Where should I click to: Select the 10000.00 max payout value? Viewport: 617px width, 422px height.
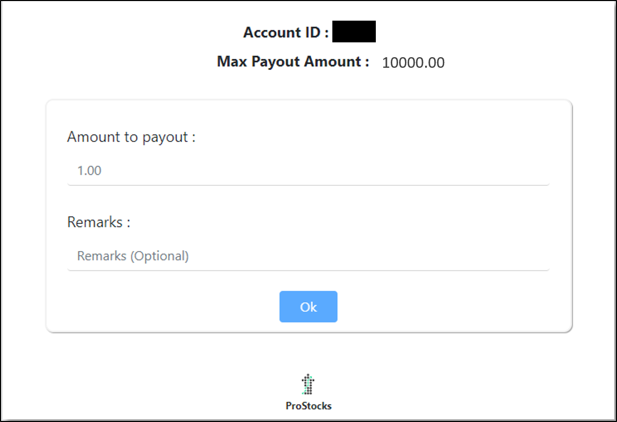coord(413,62)
